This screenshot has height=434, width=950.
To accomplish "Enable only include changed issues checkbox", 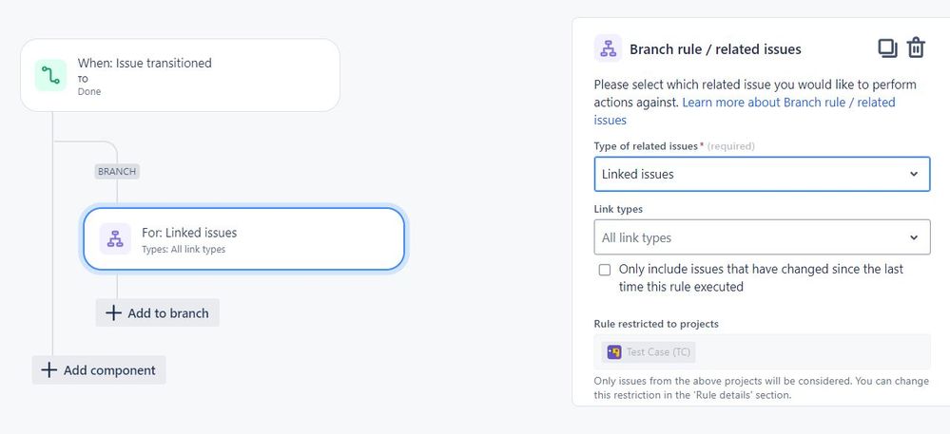I will [x=605, y=270].
